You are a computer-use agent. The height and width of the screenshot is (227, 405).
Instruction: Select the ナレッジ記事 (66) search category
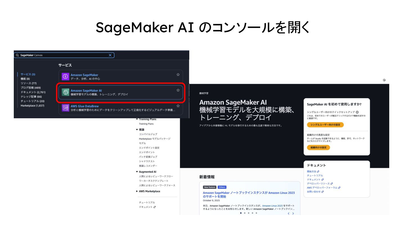coord(31,97)
